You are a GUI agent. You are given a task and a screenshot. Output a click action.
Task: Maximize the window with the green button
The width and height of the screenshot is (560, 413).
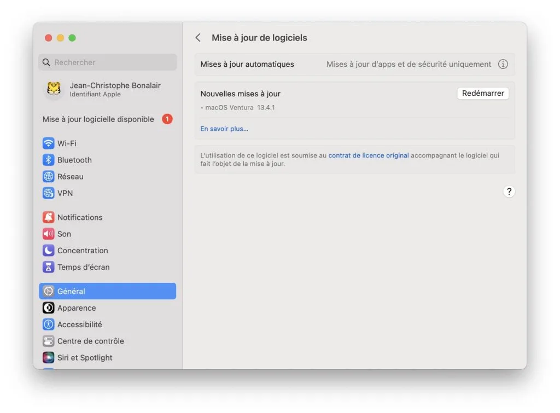[72, 38]
